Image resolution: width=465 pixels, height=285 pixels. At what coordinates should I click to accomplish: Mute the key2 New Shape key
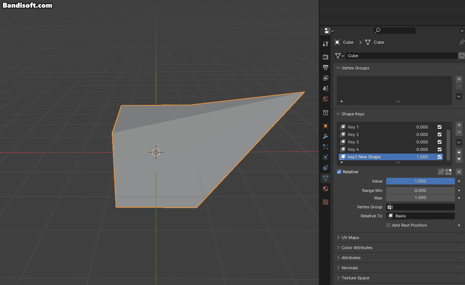click(440, 157)
